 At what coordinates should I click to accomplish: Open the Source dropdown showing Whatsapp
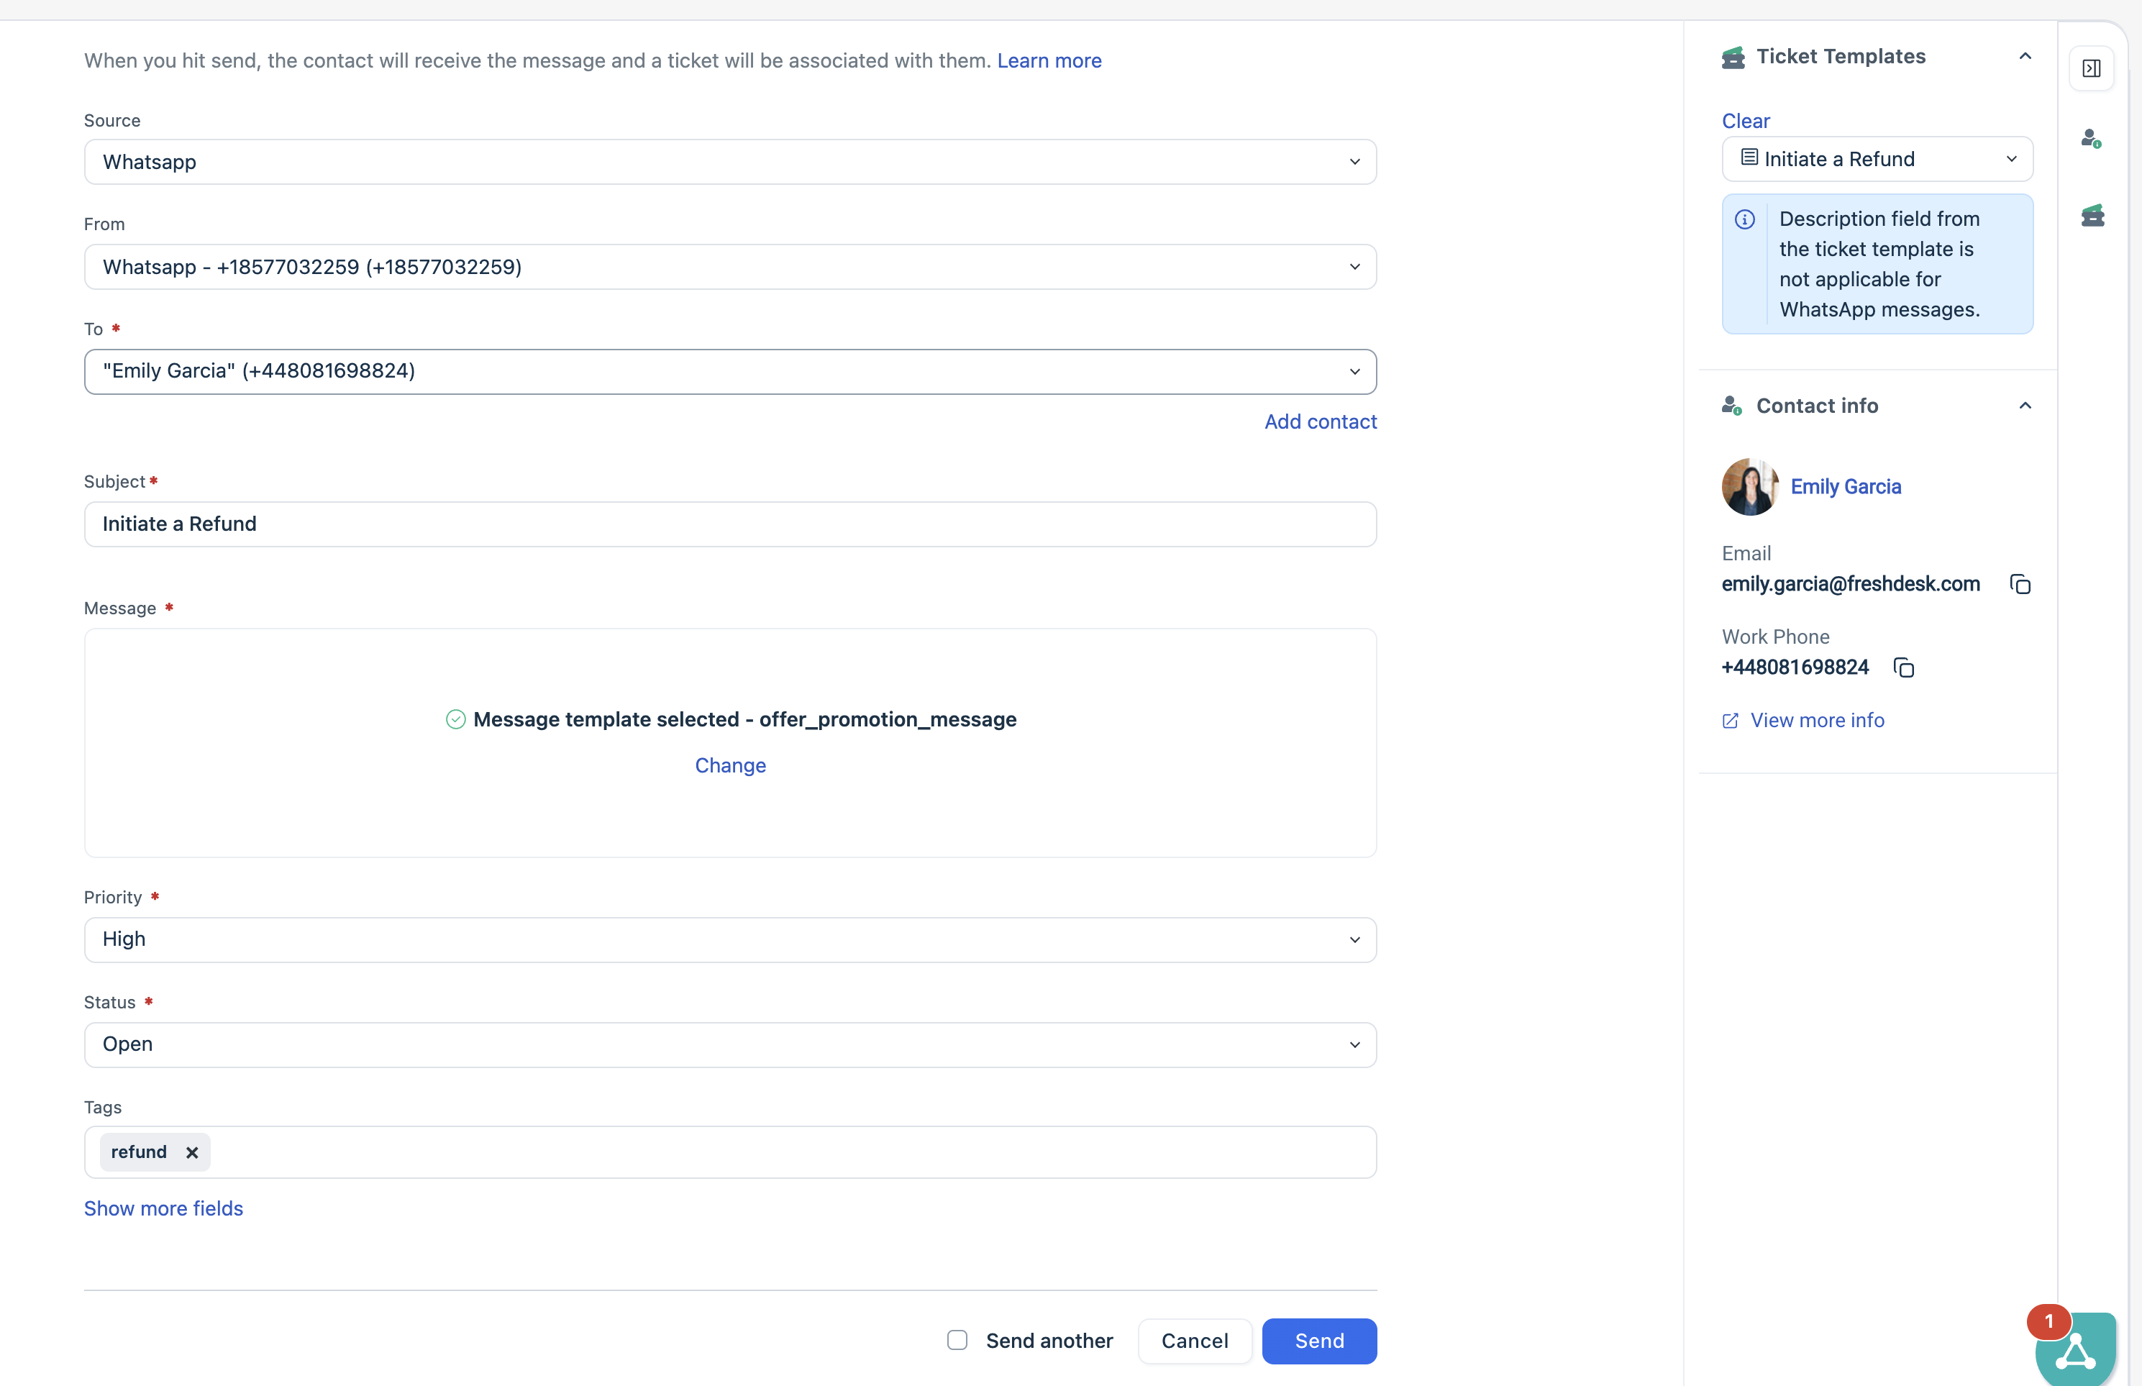[x=730, y=162]
